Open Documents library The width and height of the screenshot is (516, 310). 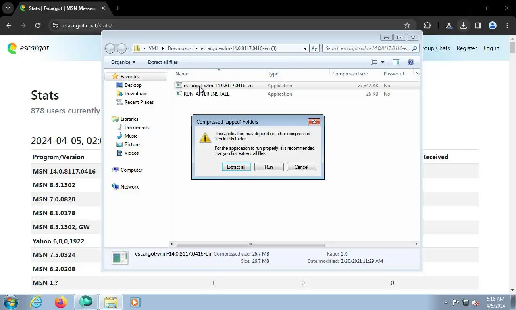(137, 128)
